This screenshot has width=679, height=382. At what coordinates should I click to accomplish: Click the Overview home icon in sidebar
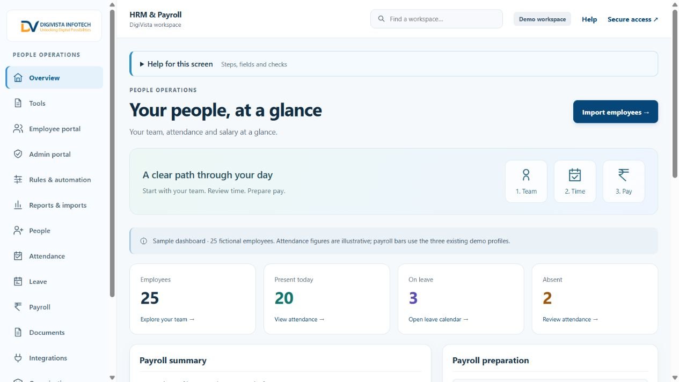18,78
